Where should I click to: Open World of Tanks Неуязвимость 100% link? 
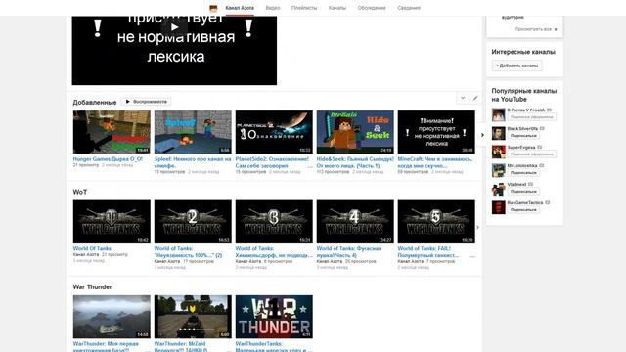click(188, 251)
